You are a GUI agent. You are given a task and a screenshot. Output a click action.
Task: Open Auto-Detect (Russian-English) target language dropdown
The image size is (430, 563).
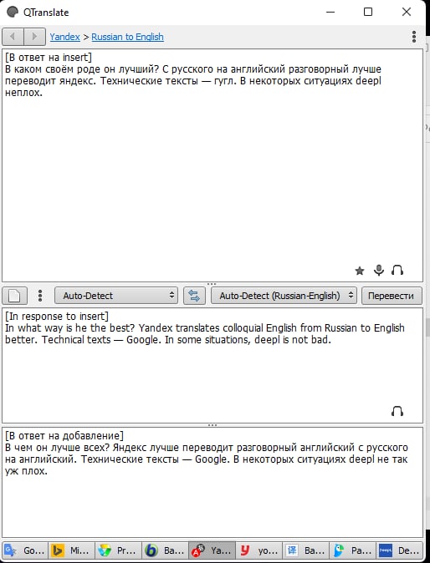click(x=284, y=296)
